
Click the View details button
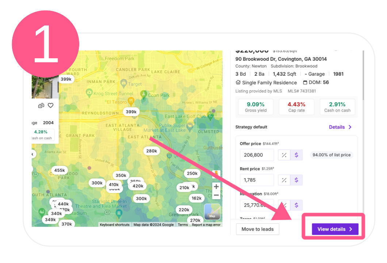tap(335, 229)
